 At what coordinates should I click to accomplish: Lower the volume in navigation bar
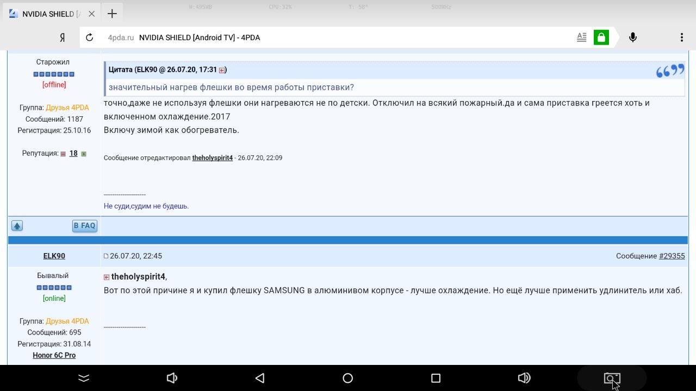coord(172,378)
